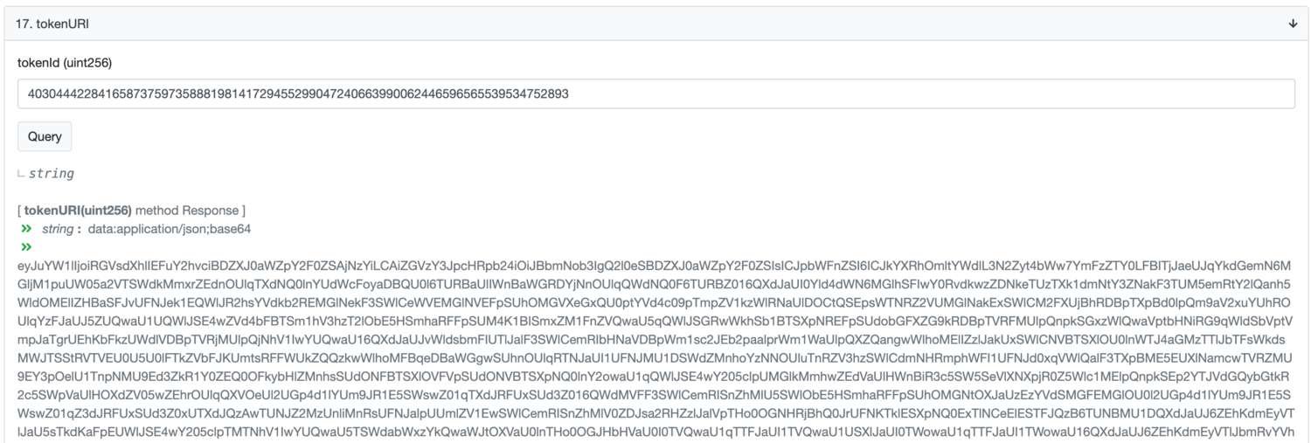Image resolution: width=1311 pixels, height=443 pixels.
Task: Select the 'tokenURI(uint256)' bold response label
Action: (78, 211)
